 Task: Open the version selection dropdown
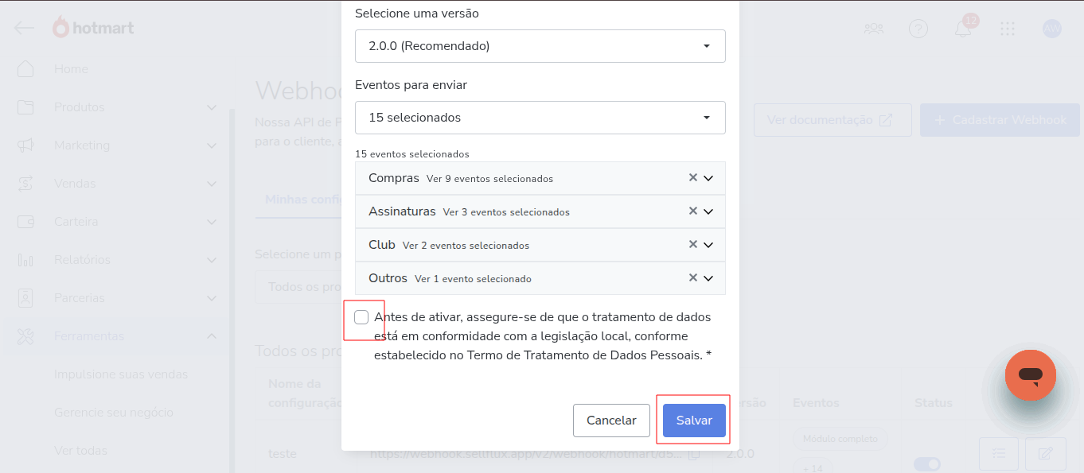pos(540,46)
